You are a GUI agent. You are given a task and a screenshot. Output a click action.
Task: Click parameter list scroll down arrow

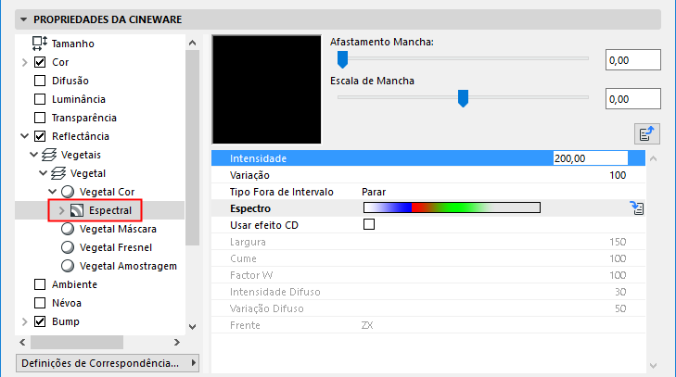tap(653, 366)
